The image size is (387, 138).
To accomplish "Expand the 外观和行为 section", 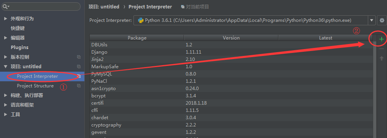I will (x=5, y=19).
